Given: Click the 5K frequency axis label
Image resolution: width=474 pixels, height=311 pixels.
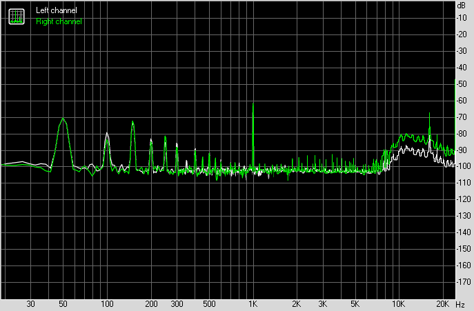Looking at the screenshot, I should click(x=355, y=304).
